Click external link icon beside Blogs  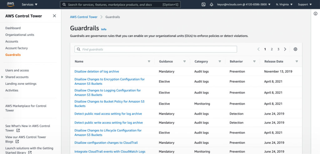click(17, 142)
